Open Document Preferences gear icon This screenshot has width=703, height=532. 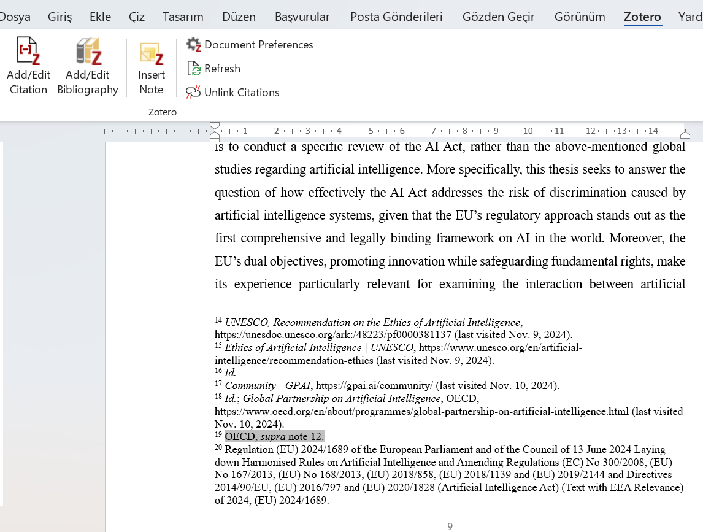coord(193,44)
